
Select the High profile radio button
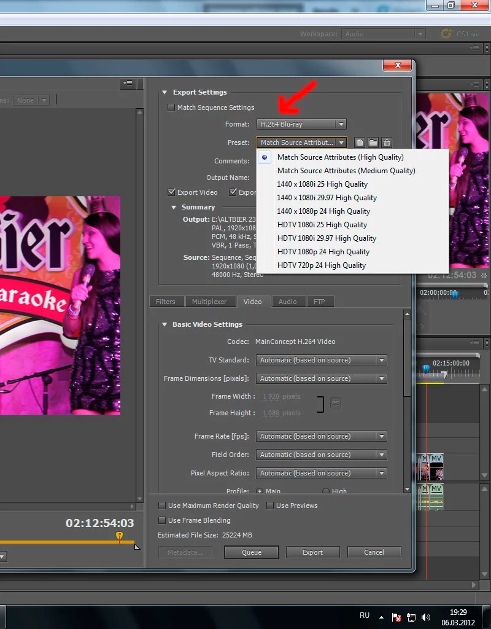(x=326, y=491)
